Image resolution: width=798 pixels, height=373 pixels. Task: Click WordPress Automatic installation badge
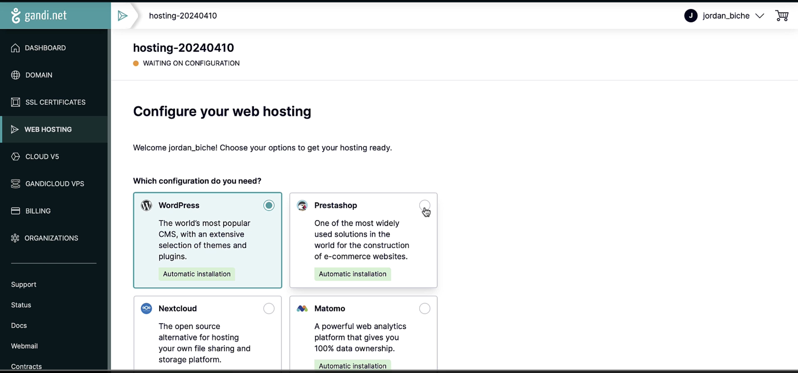(197, 274)
